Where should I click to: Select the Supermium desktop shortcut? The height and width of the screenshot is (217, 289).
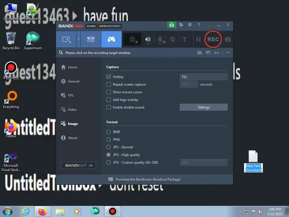click(33, 41)
